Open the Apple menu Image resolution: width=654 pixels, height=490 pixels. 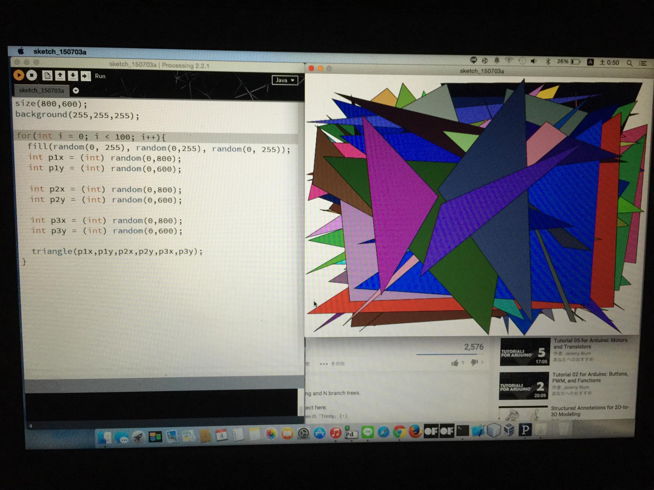[x=21, y=51]
